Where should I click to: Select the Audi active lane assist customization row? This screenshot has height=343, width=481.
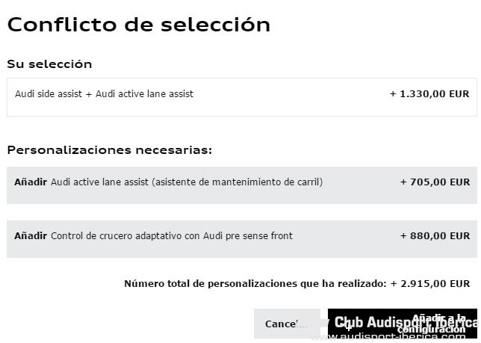(x=242, y=185)
